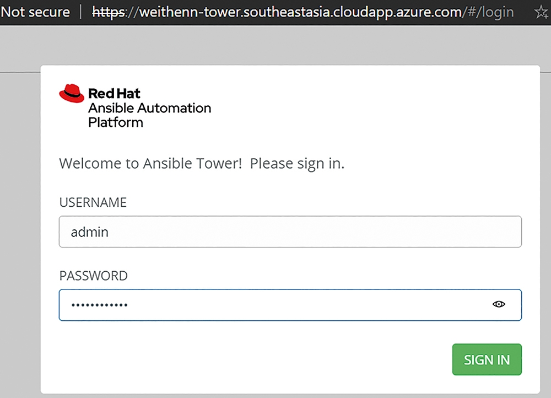Click the USERNAME label text
This screenshot has width=551, height=398.
pyautogui.click(x=93, y=202)
